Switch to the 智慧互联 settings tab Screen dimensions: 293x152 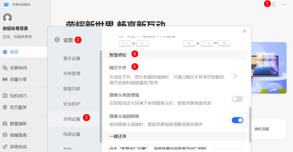point(71,89)
